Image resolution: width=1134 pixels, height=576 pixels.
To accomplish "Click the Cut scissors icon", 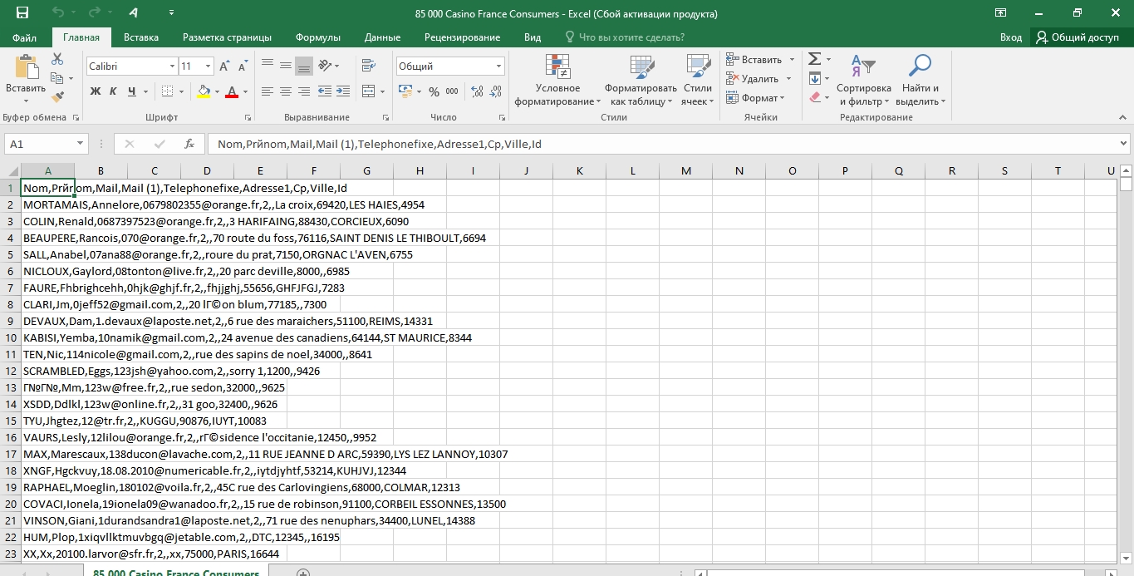I will tap(57, 59).
